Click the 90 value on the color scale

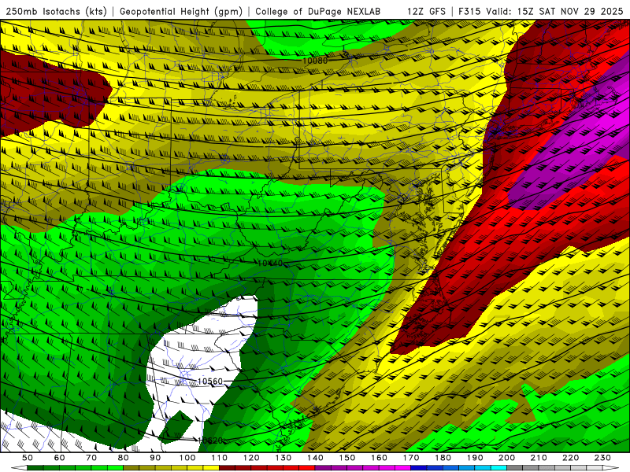pos(155,458)
